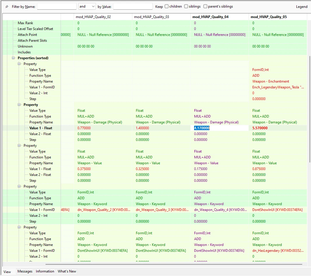This screenshot has height=276, width=311.
Task: Enable the siblings checkbox
Action: (186, 6)
